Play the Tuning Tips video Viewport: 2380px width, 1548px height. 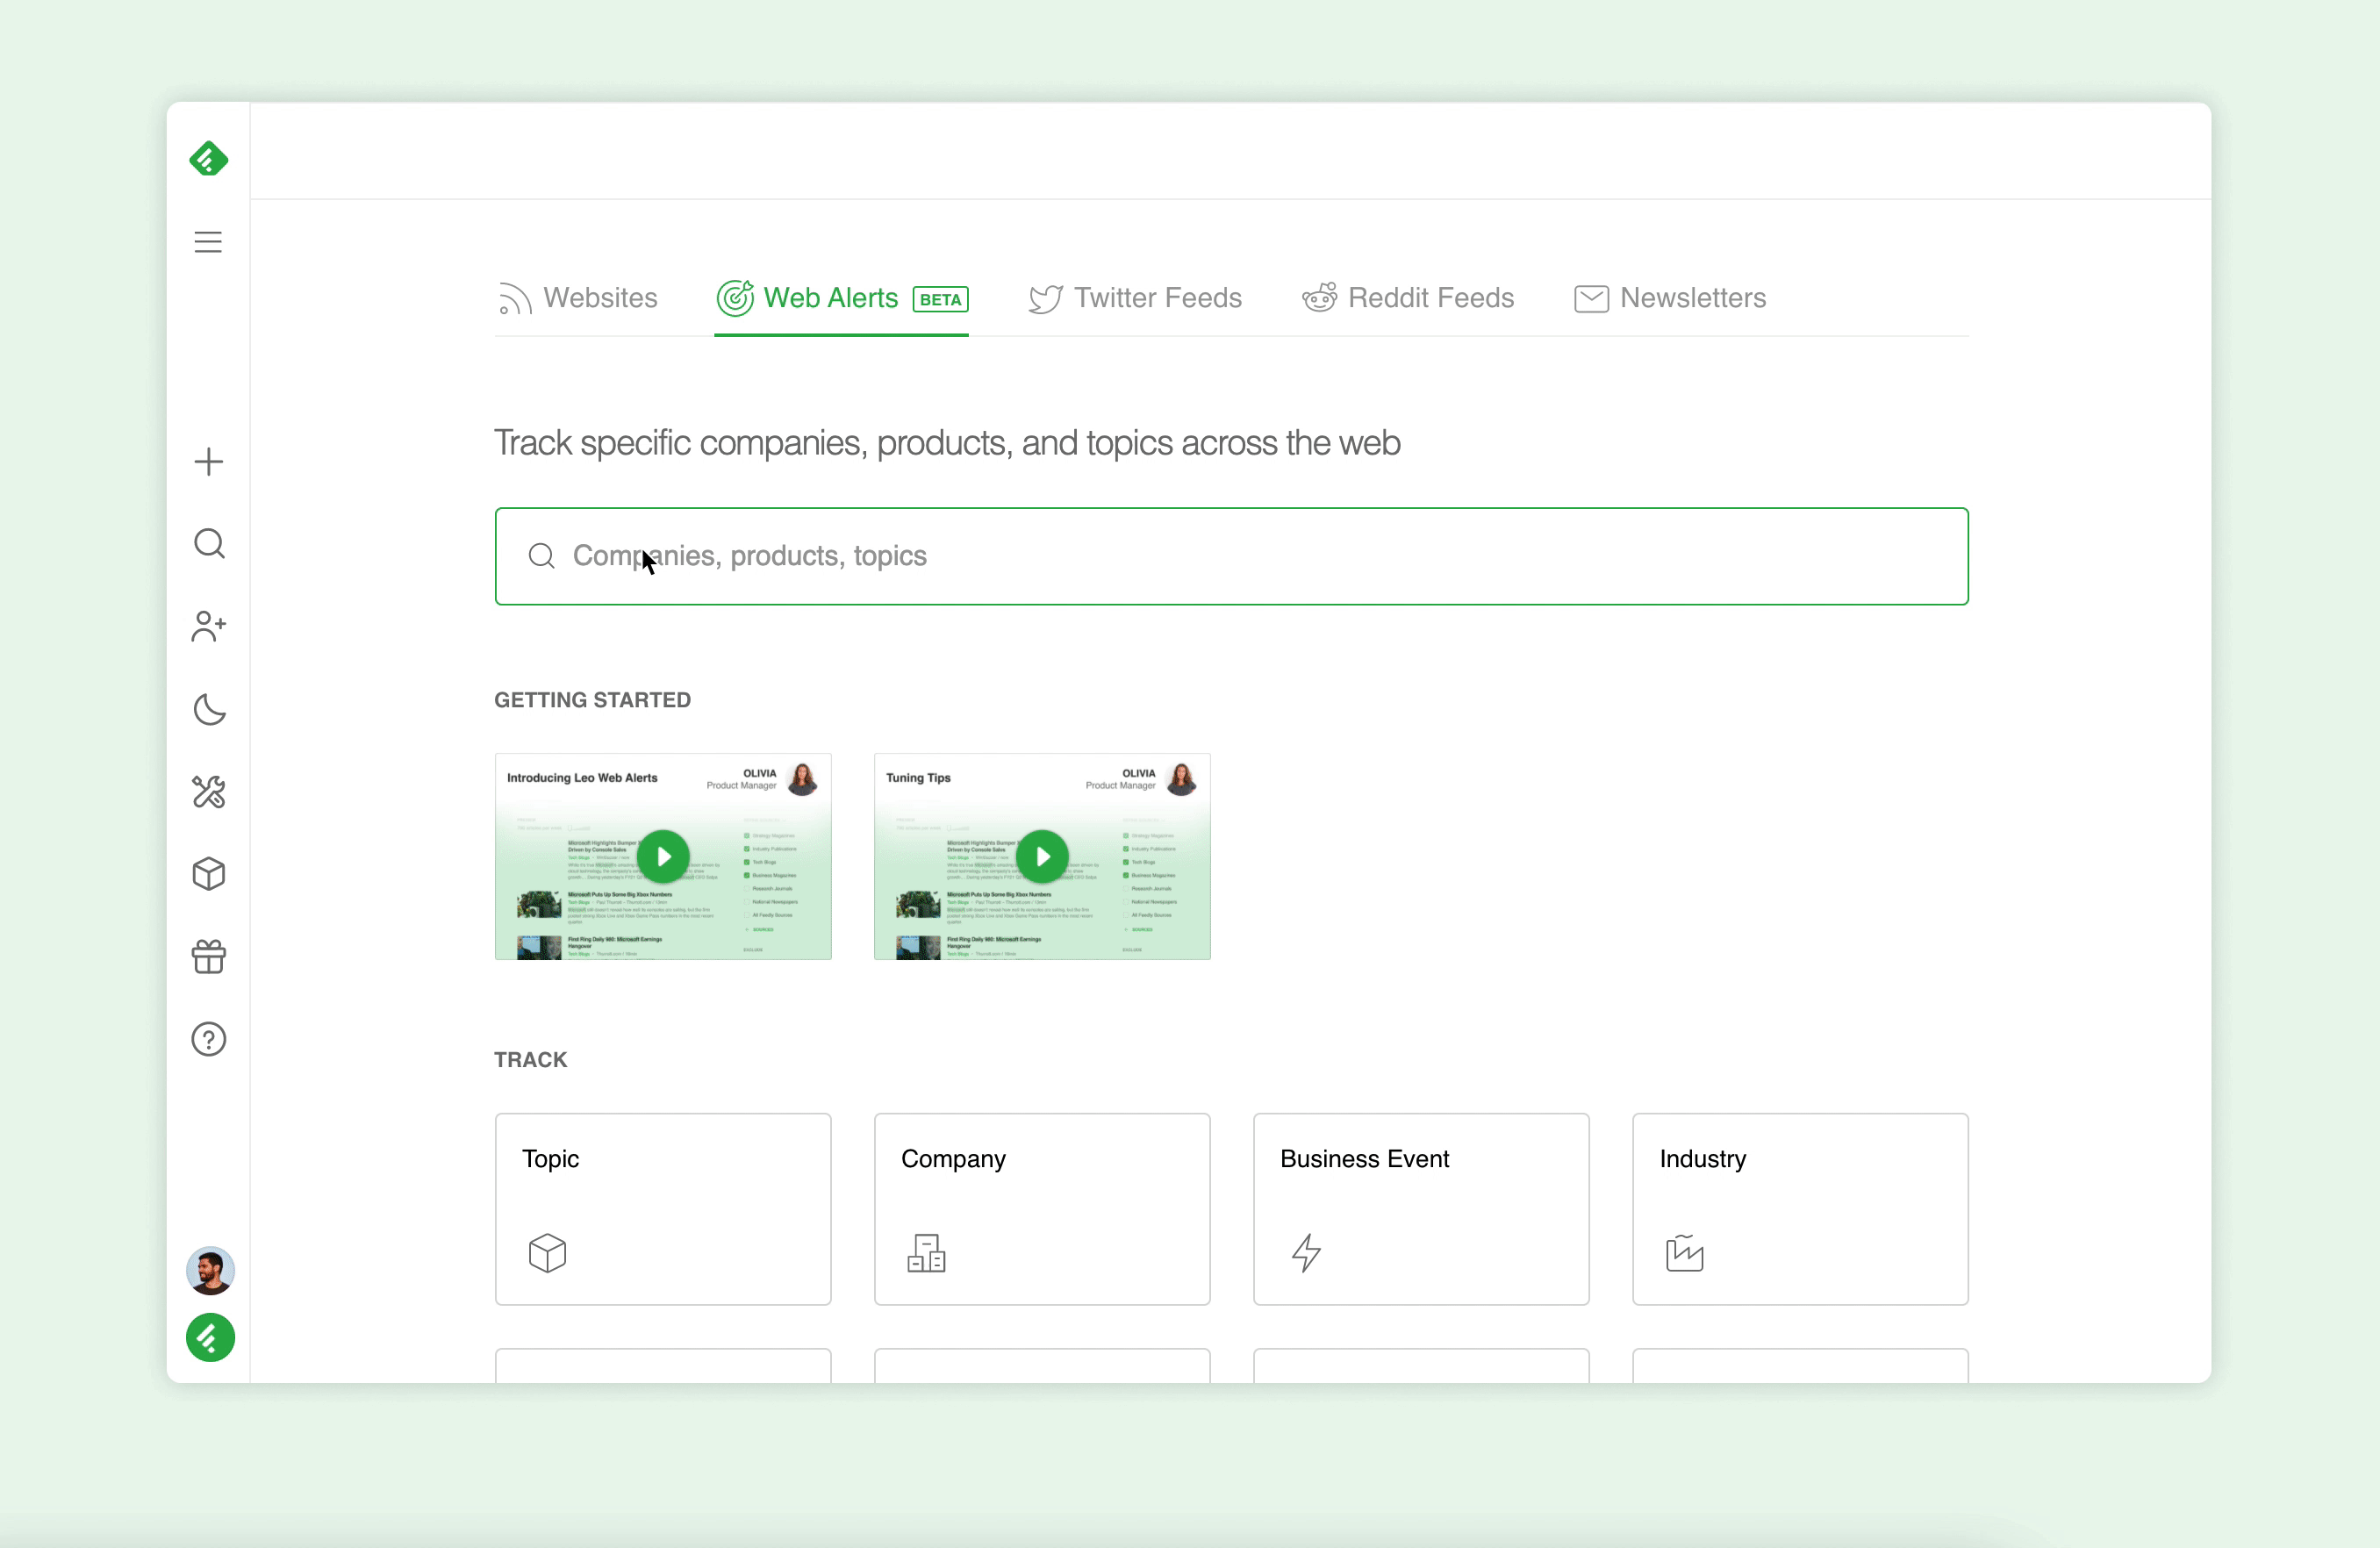(1042, 857)
